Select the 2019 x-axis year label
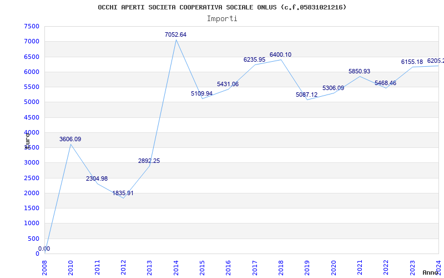Image resolution: width=444 pixels, height=278 pixels. [307, 266]
